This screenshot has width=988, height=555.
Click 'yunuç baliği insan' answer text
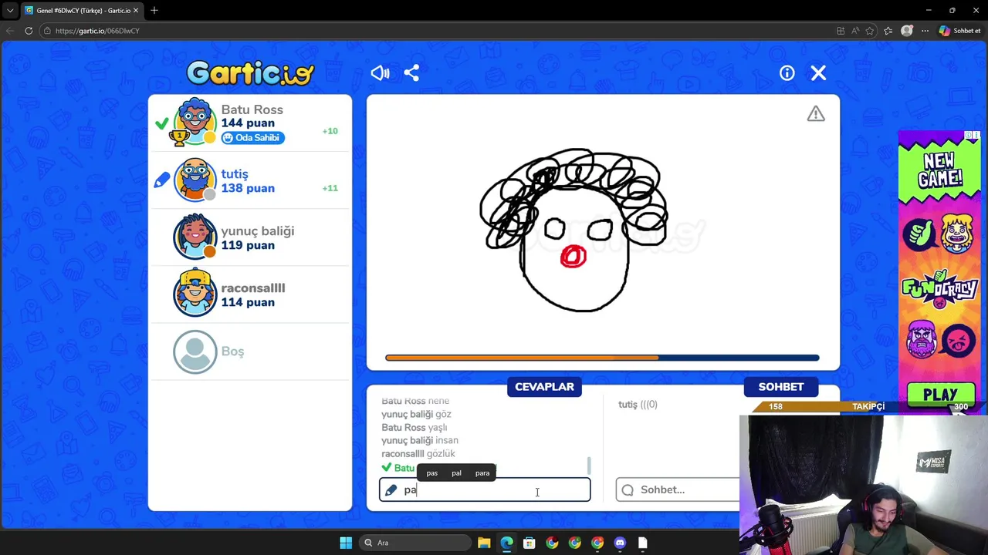pyautogui.click(x=420, y=441)
